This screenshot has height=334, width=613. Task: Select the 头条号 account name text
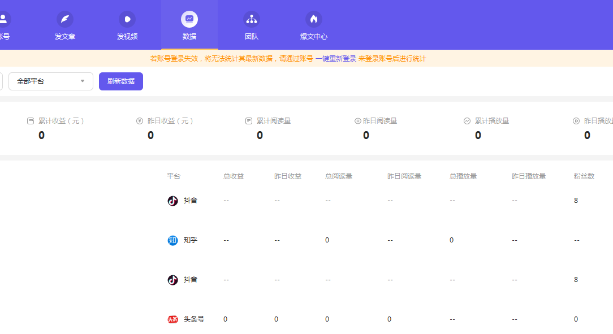(x=194, y=319)
